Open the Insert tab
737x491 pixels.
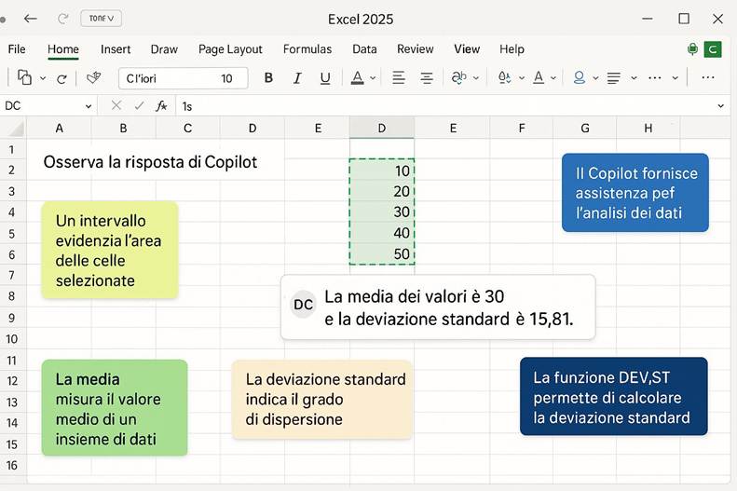[x=116, y=49]
